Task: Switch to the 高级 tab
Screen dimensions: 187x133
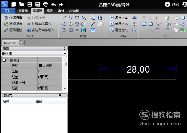Action: [x=50, y=11]
